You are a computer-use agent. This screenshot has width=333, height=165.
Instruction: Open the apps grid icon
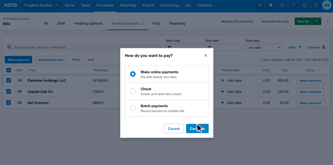point(316,5)
